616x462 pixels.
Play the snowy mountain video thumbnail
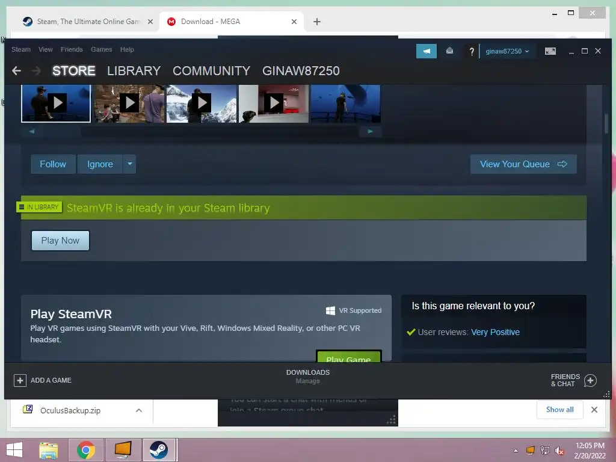pos(202,103)
